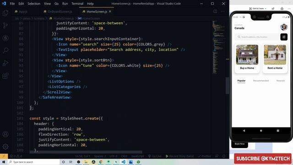Click Record Story (beta) in status bar

click(179, 156)
